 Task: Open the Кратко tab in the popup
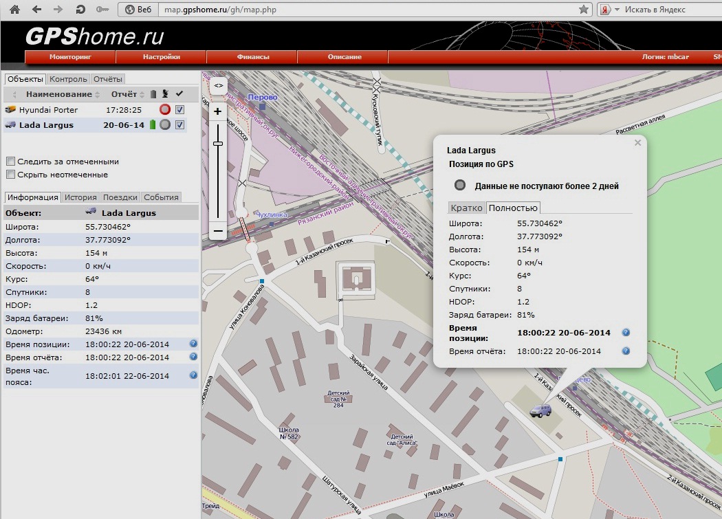[466, 208]
